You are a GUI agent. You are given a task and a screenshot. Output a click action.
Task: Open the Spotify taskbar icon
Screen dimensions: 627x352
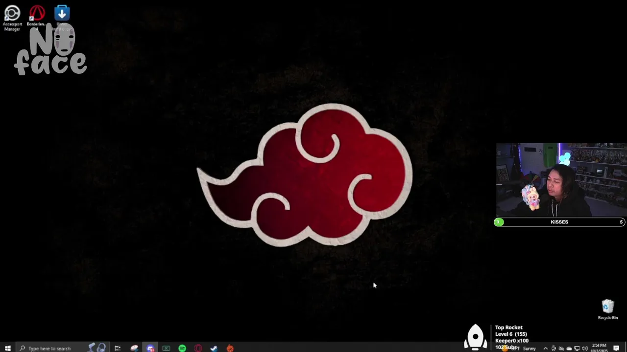tap(182, 348)
